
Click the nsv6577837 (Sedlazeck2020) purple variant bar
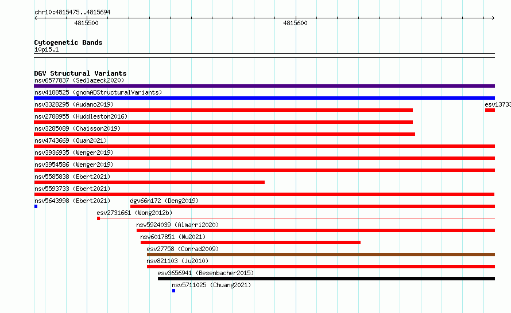click(x=264, y=86)
